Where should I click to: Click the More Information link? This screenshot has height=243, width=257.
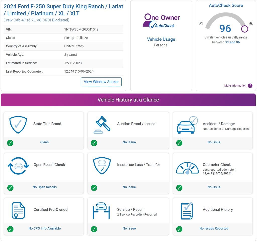pyautogui.click(x=235, y=86)
